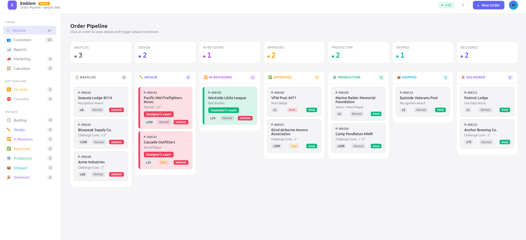Viewport: 526px width, 240px height.
Task: Open Bluepeak Supply Co. order card
Action: (x=101, y=134)
